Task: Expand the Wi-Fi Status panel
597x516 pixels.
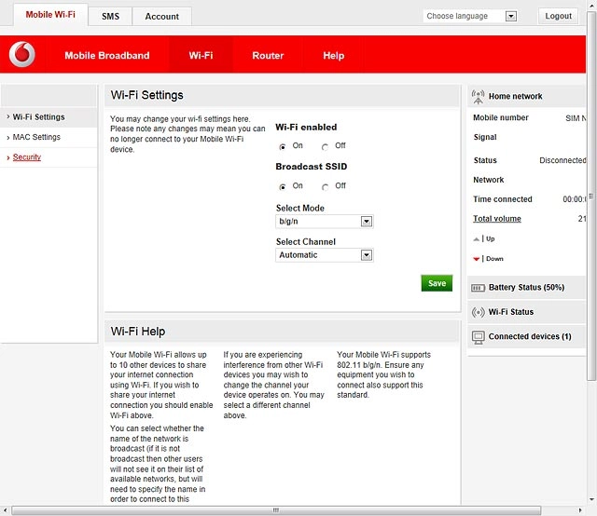Action: 526,312
